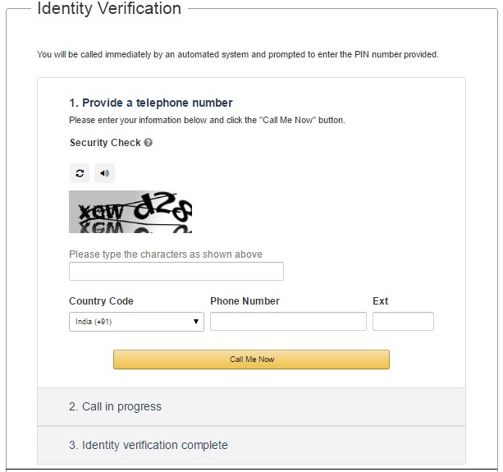
Task: Open the India (+91) country code dropdown
Action: [x=136, y=322]
